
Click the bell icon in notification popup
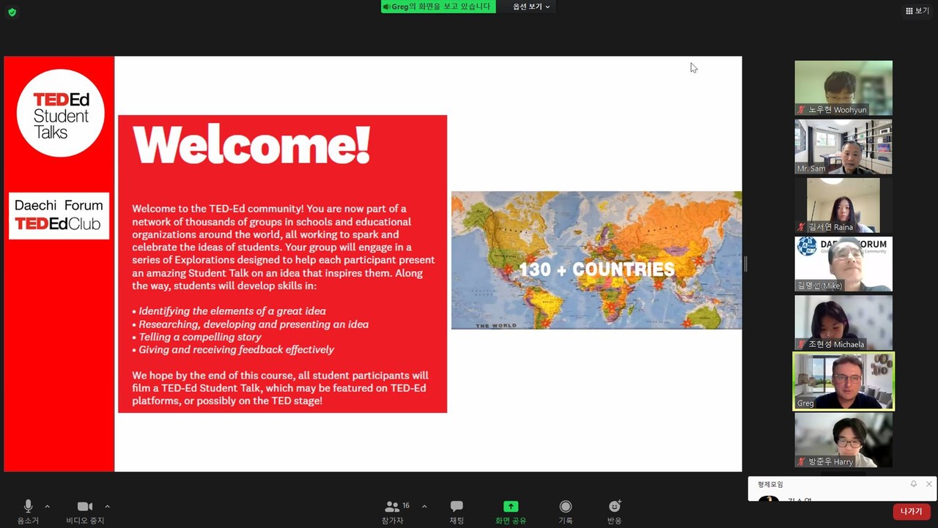click(914, 484)
